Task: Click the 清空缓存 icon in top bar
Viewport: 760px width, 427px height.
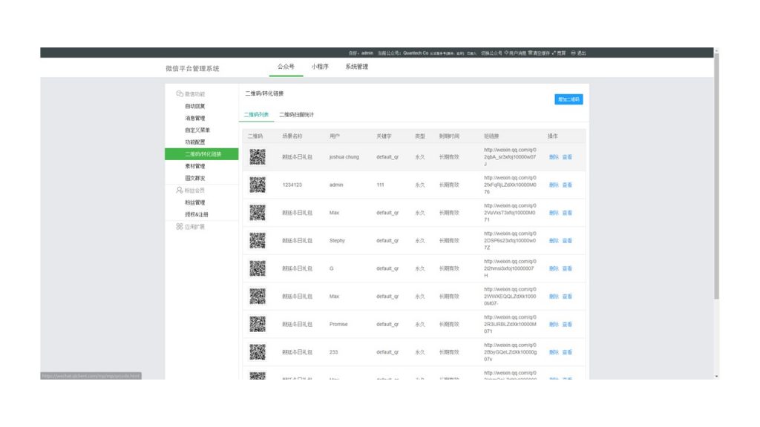Action: point(529,53)
